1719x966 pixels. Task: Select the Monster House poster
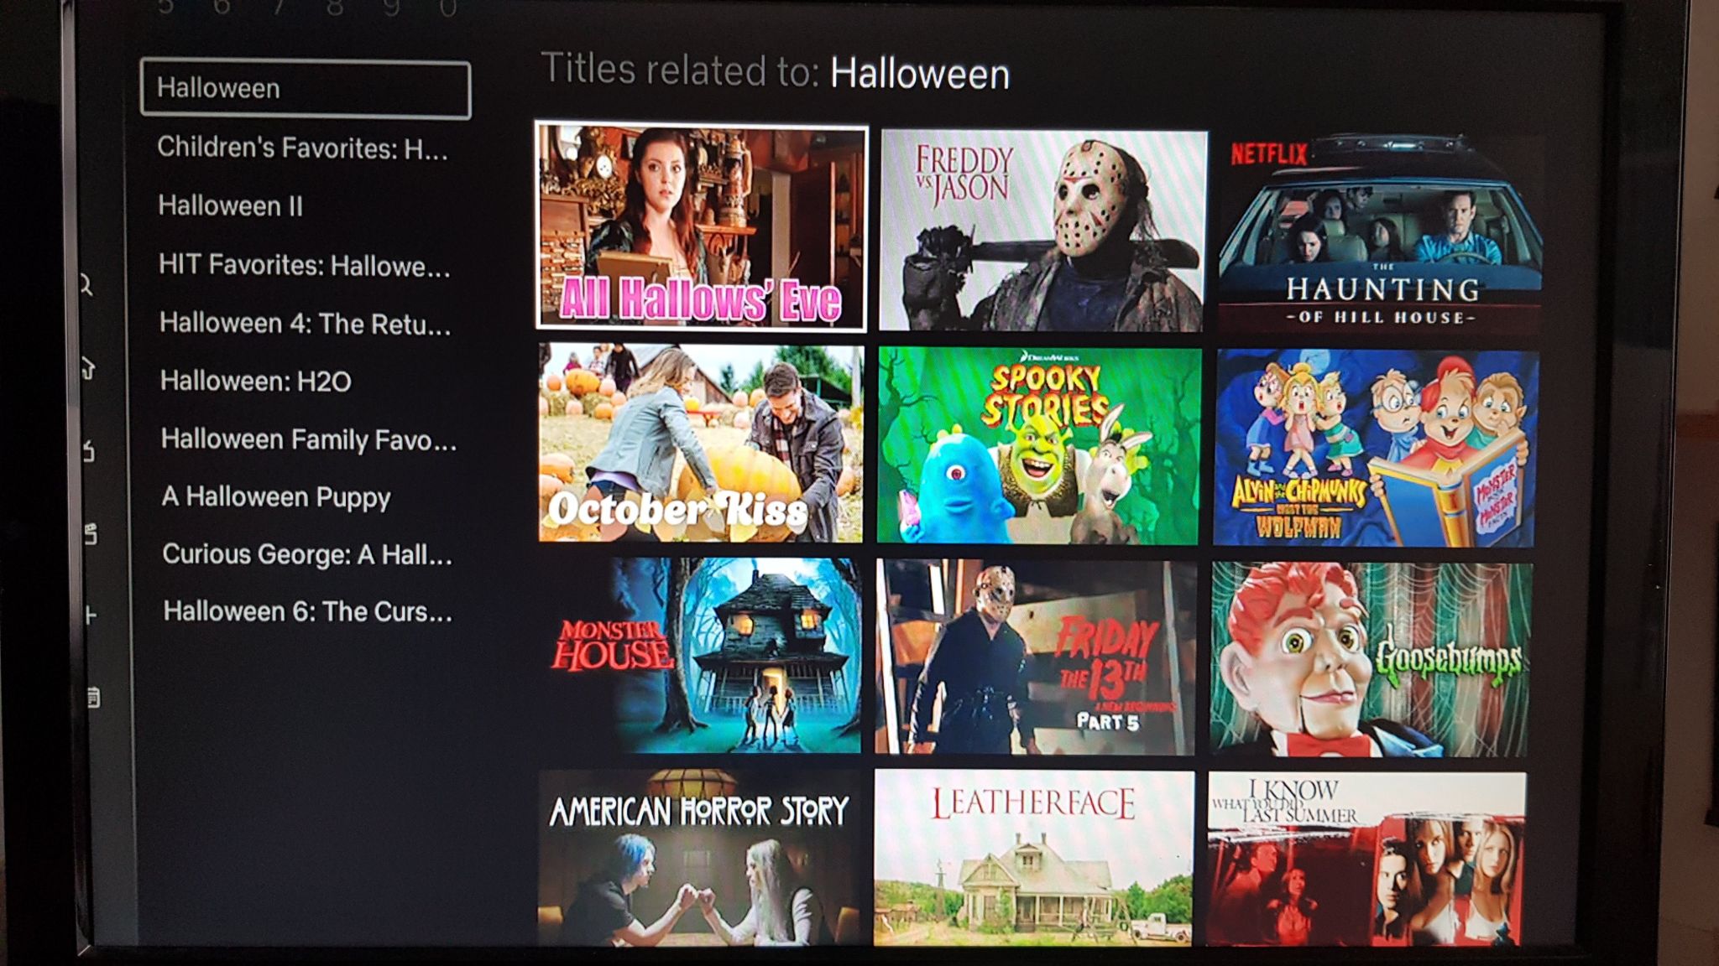click(699, 655)
